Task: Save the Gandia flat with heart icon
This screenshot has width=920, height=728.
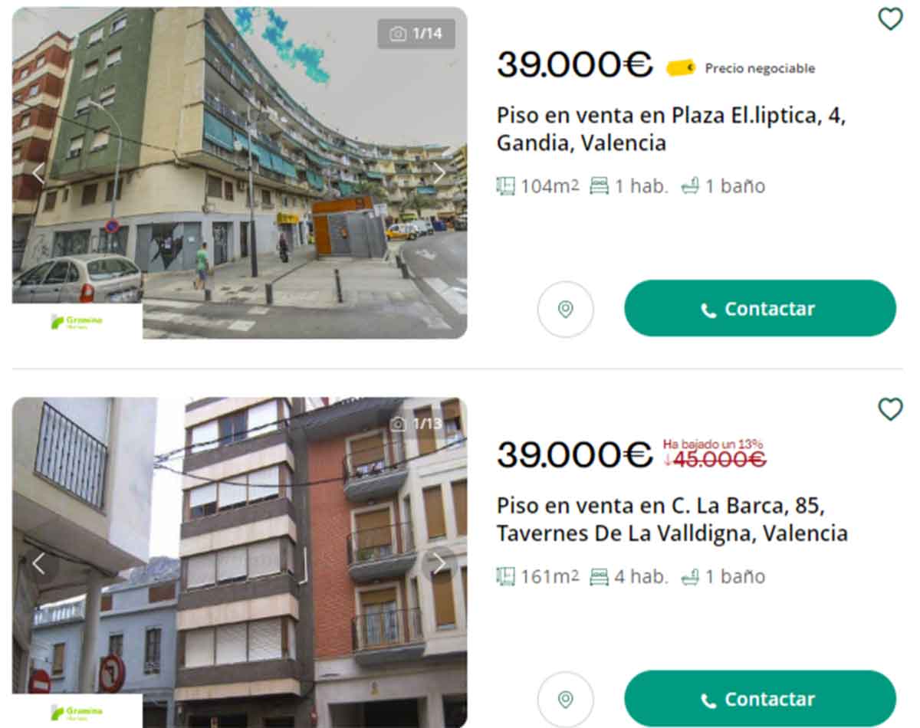Action: pos(889,18)
